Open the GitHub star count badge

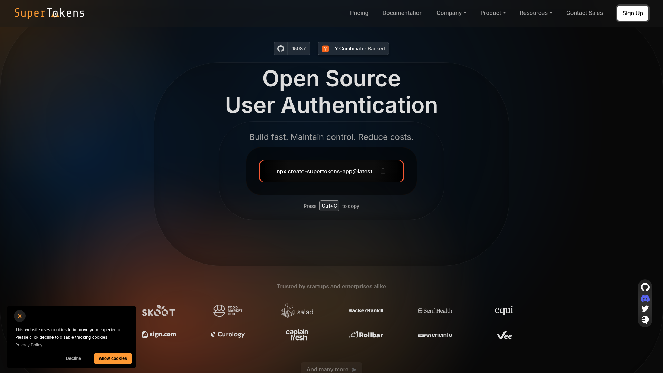[x=292, y=49]
